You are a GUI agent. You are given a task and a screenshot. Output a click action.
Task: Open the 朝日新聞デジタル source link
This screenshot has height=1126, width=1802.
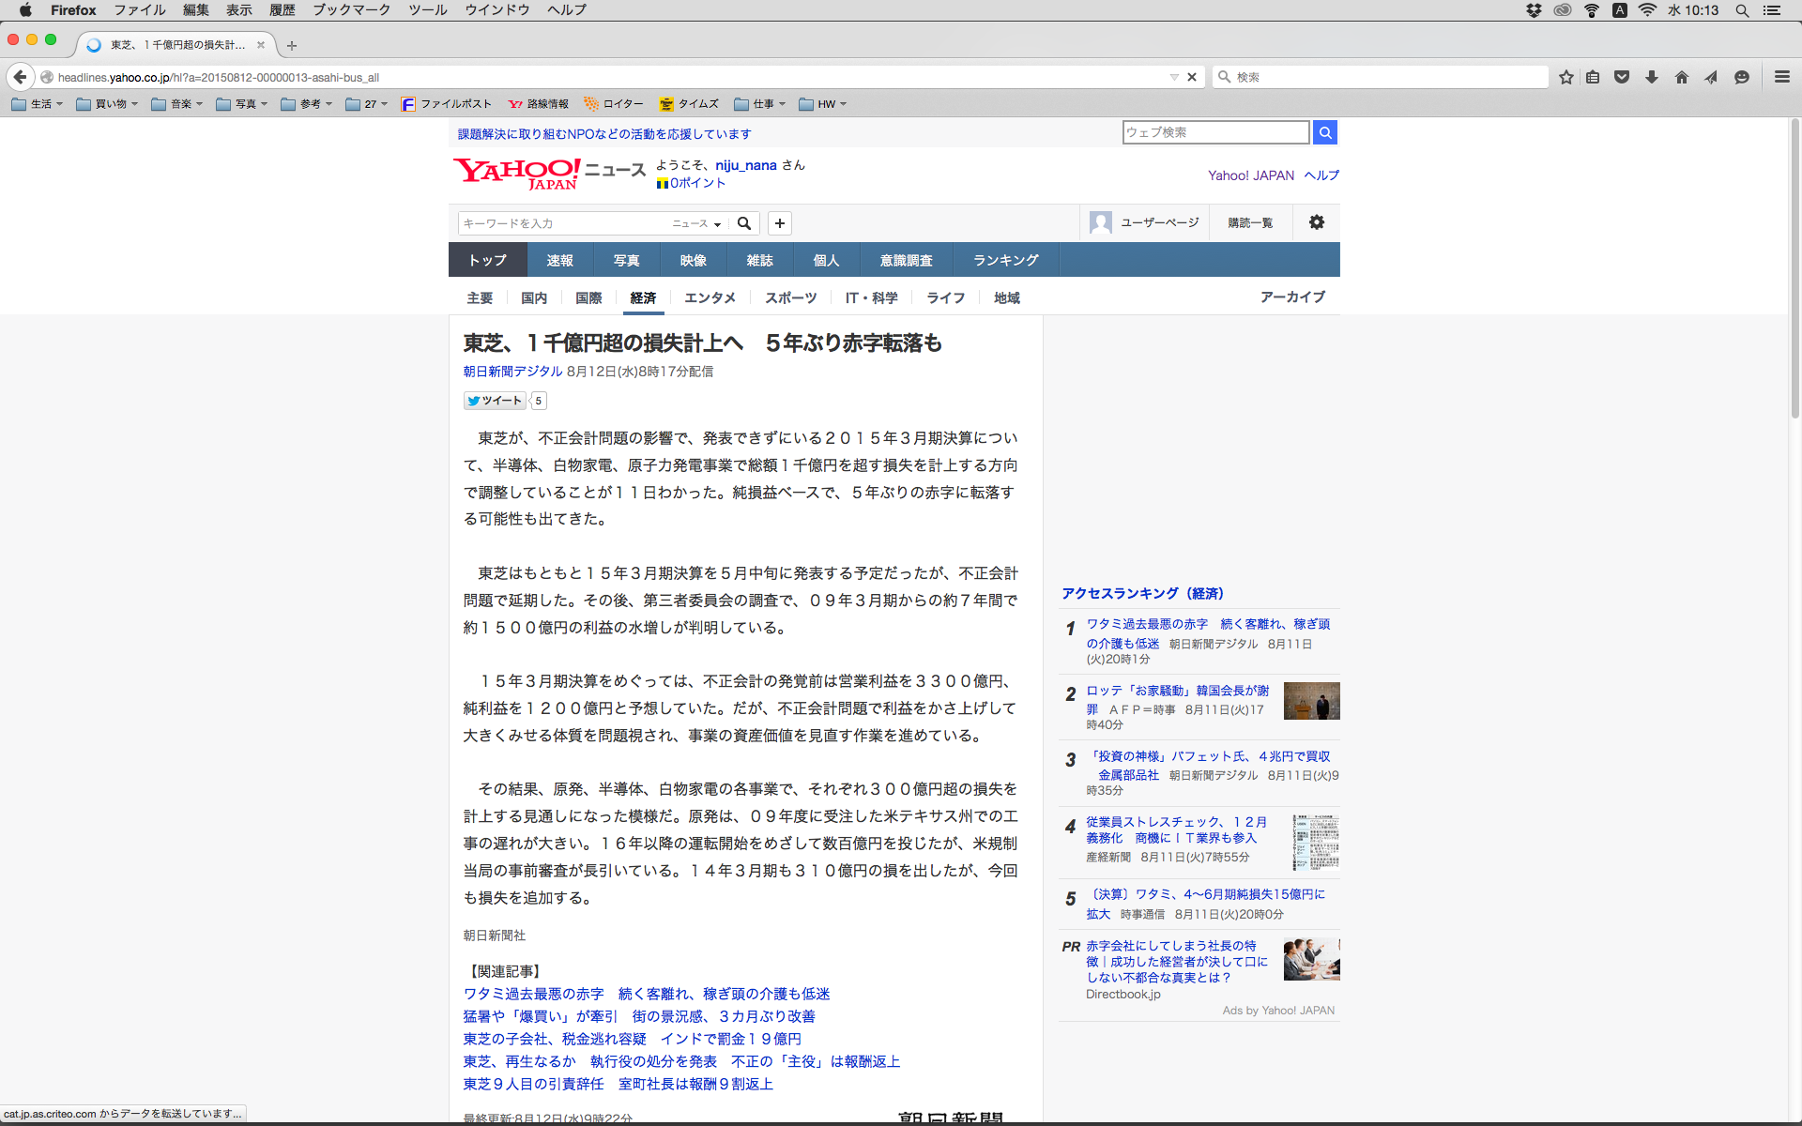click(512, 372)
